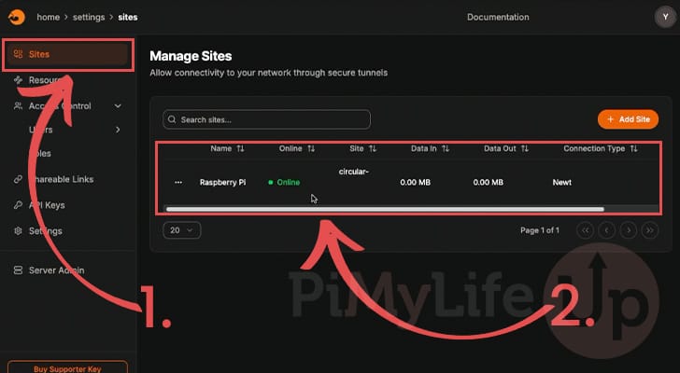Click the search magnifier icon
The height and width of the screenshot is (373, 680).
tap(172, 119)
